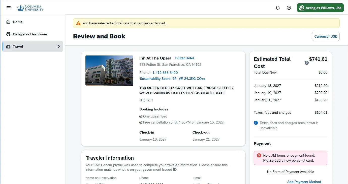348x184 pixels.
Task: Click the deposit warning triangle icon
Action: [x=78, y=23]
